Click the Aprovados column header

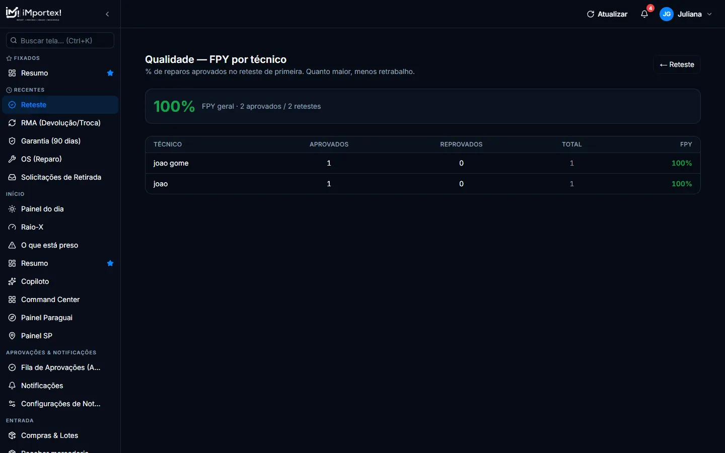click(329, 144)
